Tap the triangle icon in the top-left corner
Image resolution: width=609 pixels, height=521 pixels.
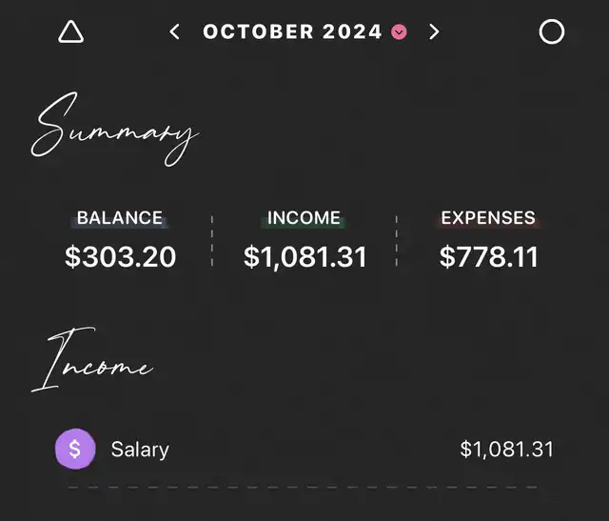[71, 32]
